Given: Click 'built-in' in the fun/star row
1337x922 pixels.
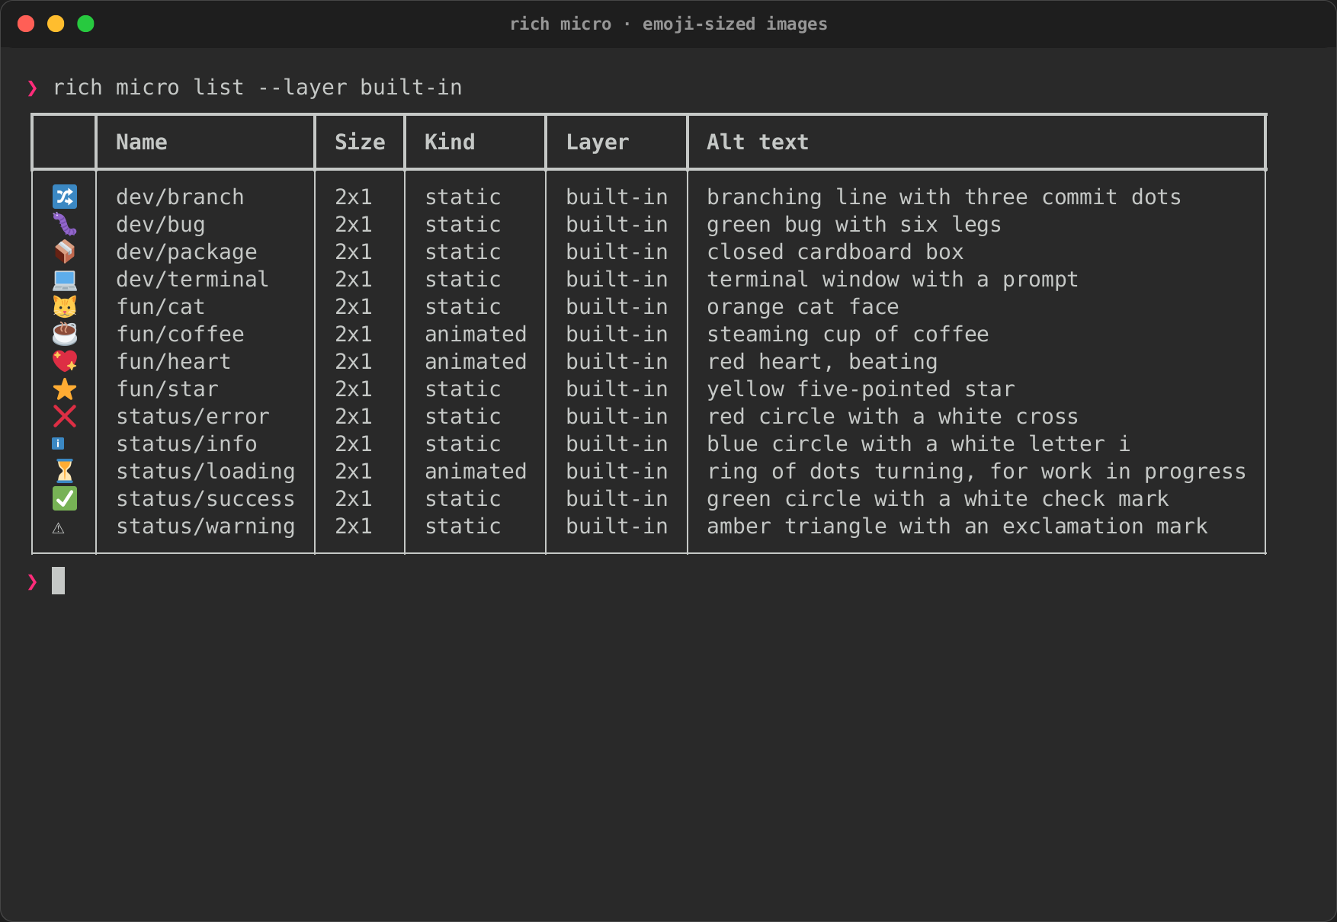Looking at the screenshot, I should pos(617,389).
